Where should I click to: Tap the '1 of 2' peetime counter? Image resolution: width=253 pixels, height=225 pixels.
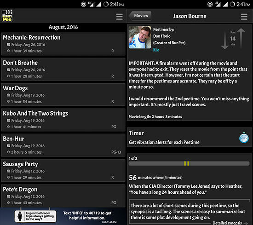point(133,158)
